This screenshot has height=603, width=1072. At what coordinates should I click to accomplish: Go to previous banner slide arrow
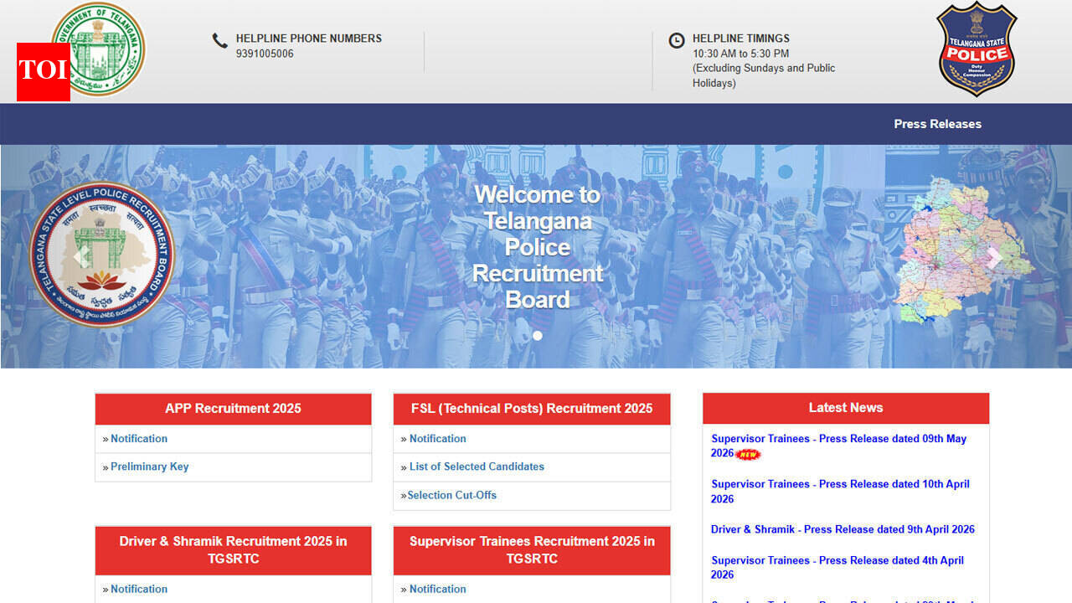(80, 257)
